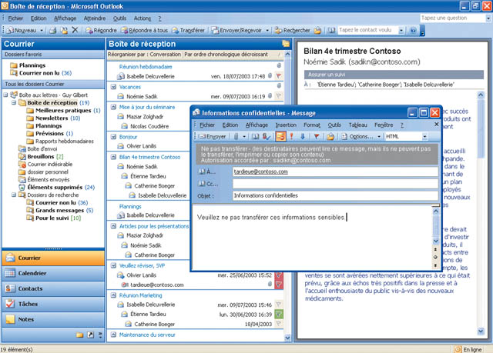Click the move-to-folder icon in main toolbar
The height and width of the screenshot is (353, 493).
click(x=64, y=31)
